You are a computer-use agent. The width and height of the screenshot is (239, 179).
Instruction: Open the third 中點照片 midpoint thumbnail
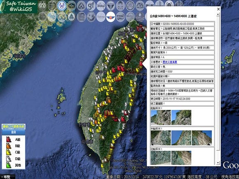(x=202, y=138)
